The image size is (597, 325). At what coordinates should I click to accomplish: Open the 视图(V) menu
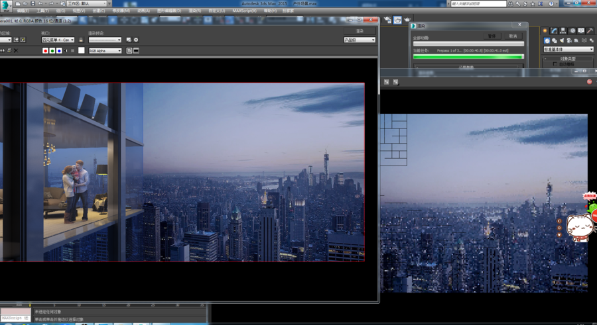[79, 11]
